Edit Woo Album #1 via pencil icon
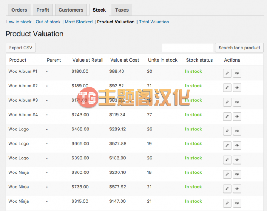Image resolution: width=267 pixels, height=211 pixels. pos(227,73)
